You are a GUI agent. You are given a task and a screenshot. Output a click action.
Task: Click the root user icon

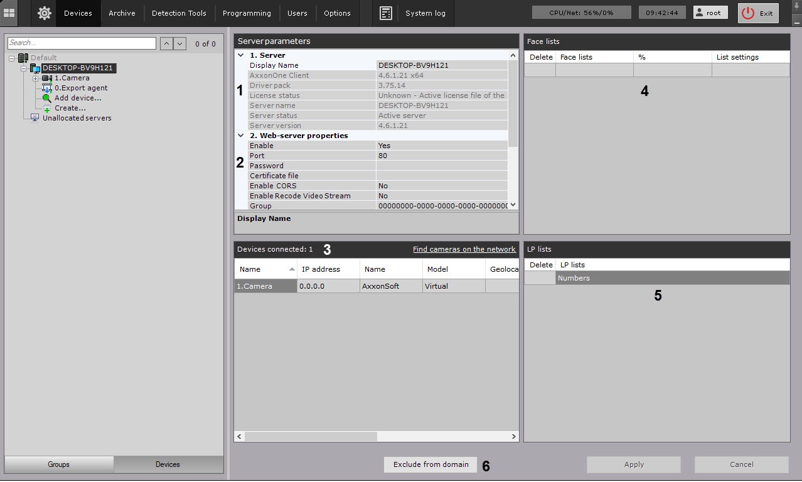coord(699,13)
